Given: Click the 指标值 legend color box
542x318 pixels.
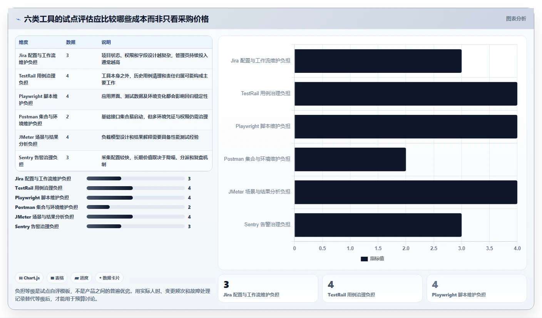Looking at the screenshot, I should 364,259.
